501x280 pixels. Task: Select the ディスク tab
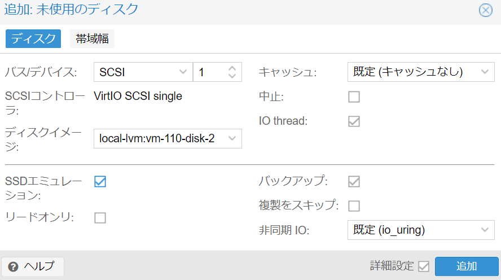click(33, 39)
